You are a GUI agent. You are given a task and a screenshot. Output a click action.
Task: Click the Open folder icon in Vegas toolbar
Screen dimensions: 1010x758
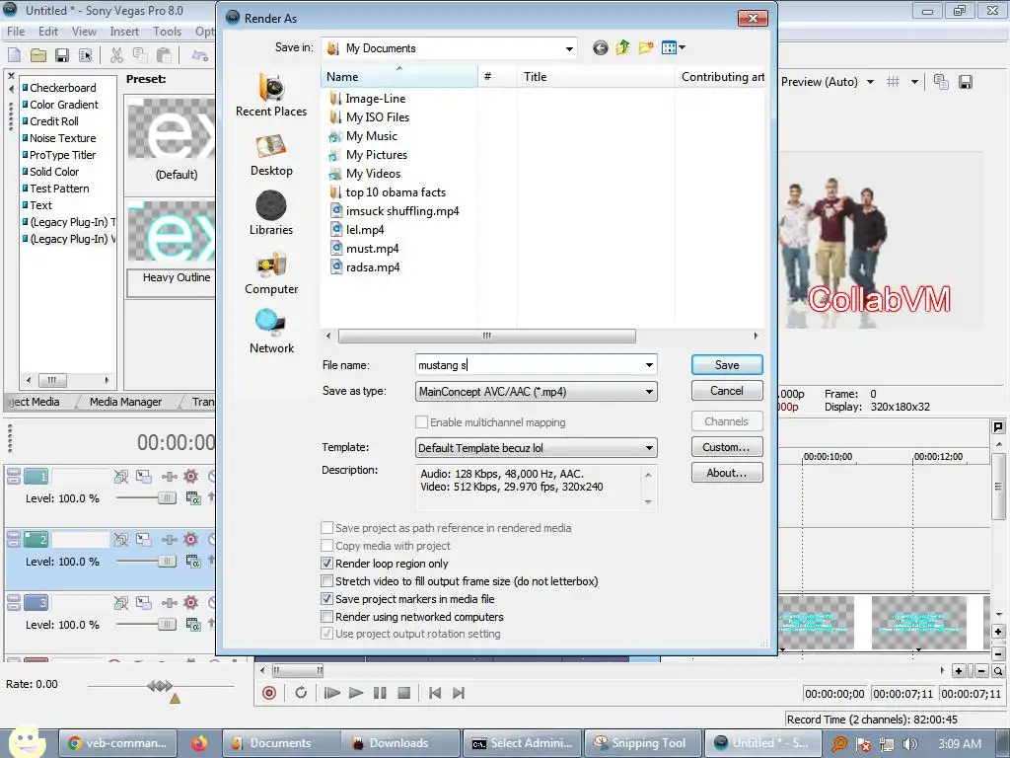pyautogui.click(x=38, y=55)
